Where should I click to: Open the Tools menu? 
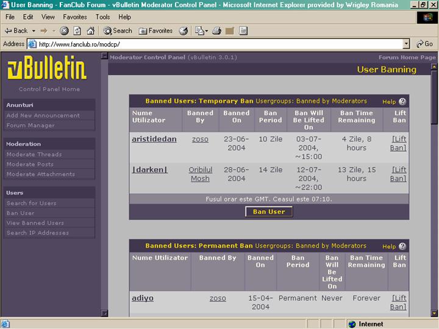click(103, 17)
